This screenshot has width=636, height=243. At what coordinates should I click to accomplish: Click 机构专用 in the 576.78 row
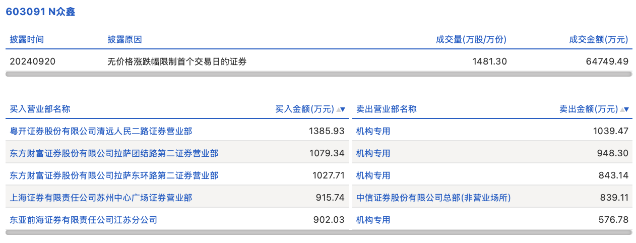pos(373,220)
